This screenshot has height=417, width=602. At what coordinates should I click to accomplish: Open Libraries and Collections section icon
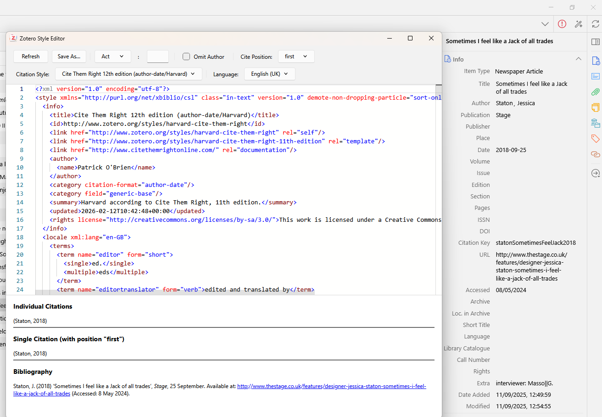coord(595,123)
